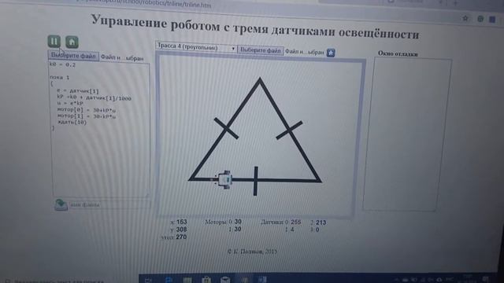
Task: Choose a track image file
Action: tap(261, 50)
